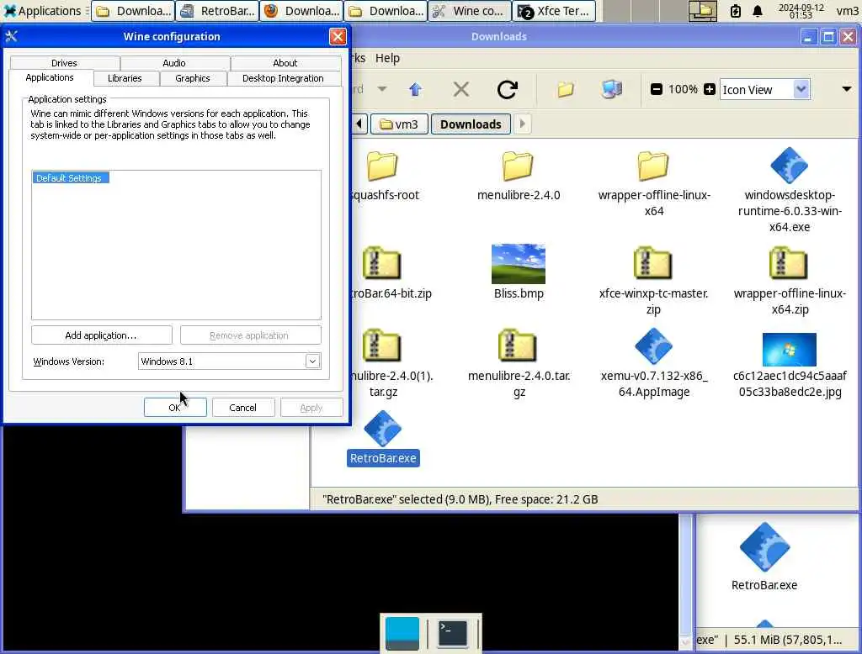
Task: Click the path bar left scroll arrow
Action: [x=359, y=124]
